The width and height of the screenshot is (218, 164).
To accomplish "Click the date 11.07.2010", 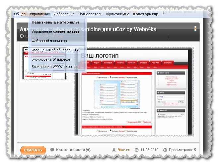I will tap(149, 150).
